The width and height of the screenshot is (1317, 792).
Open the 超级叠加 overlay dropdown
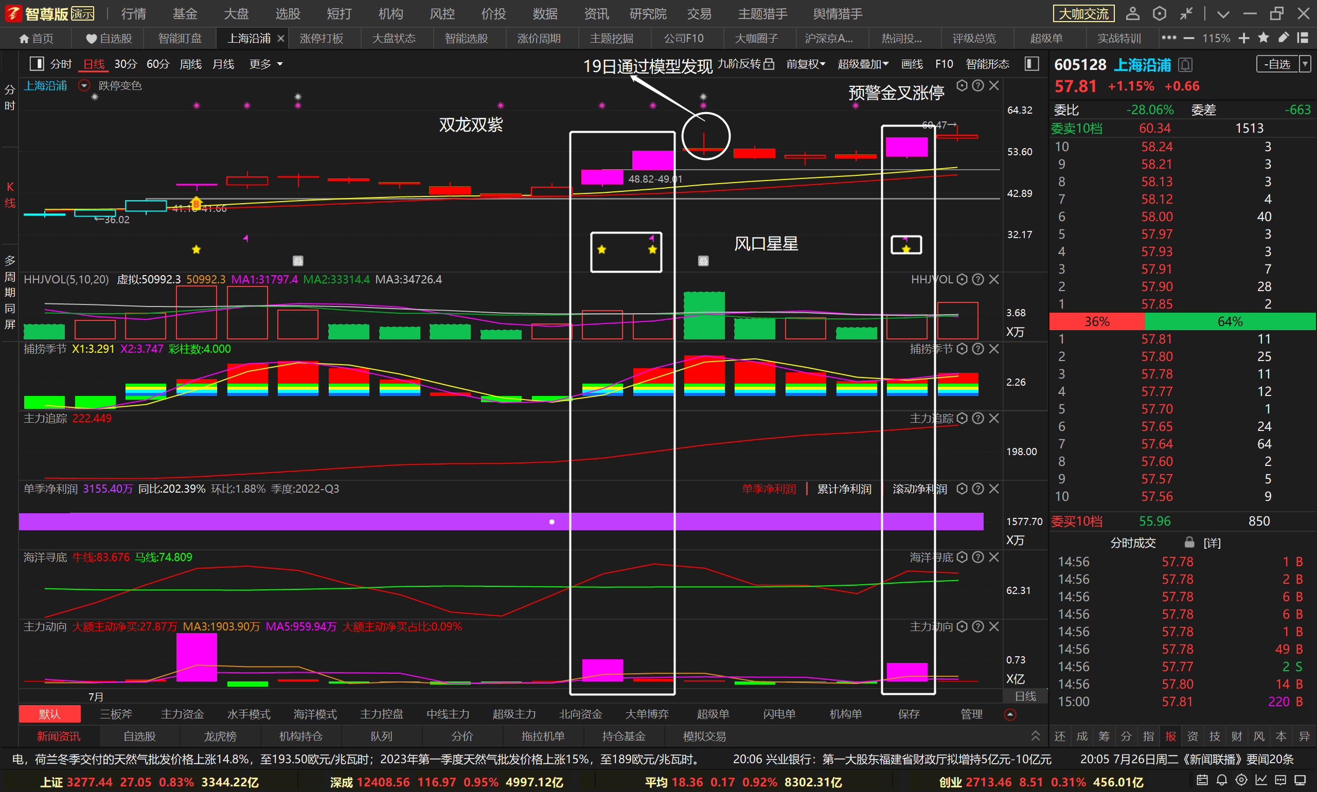coord(863,64)
